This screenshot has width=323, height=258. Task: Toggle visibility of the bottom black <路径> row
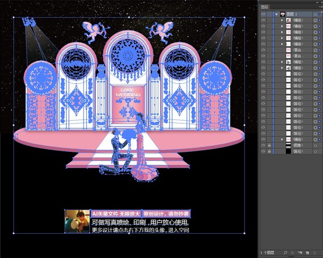coord(263,151)
